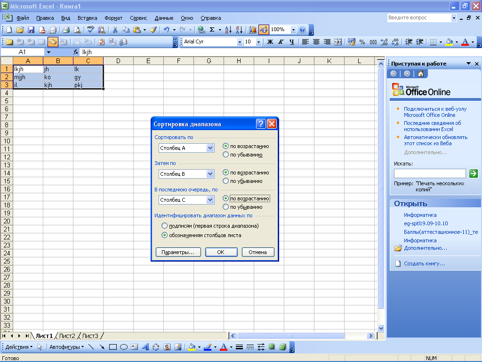Underline text with the Ч button
482x362 pixels.
(292, 42)
